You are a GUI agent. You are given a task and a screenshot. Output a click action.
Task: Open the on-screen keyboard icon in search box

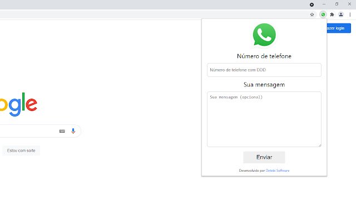(62, 131)
